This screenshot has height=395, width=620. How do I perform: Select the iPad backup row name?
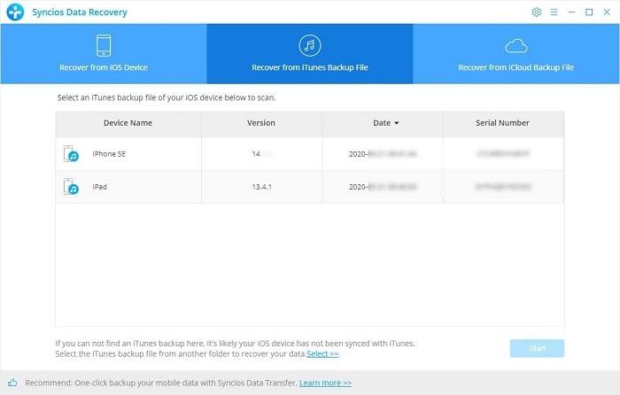click(99, 187)
